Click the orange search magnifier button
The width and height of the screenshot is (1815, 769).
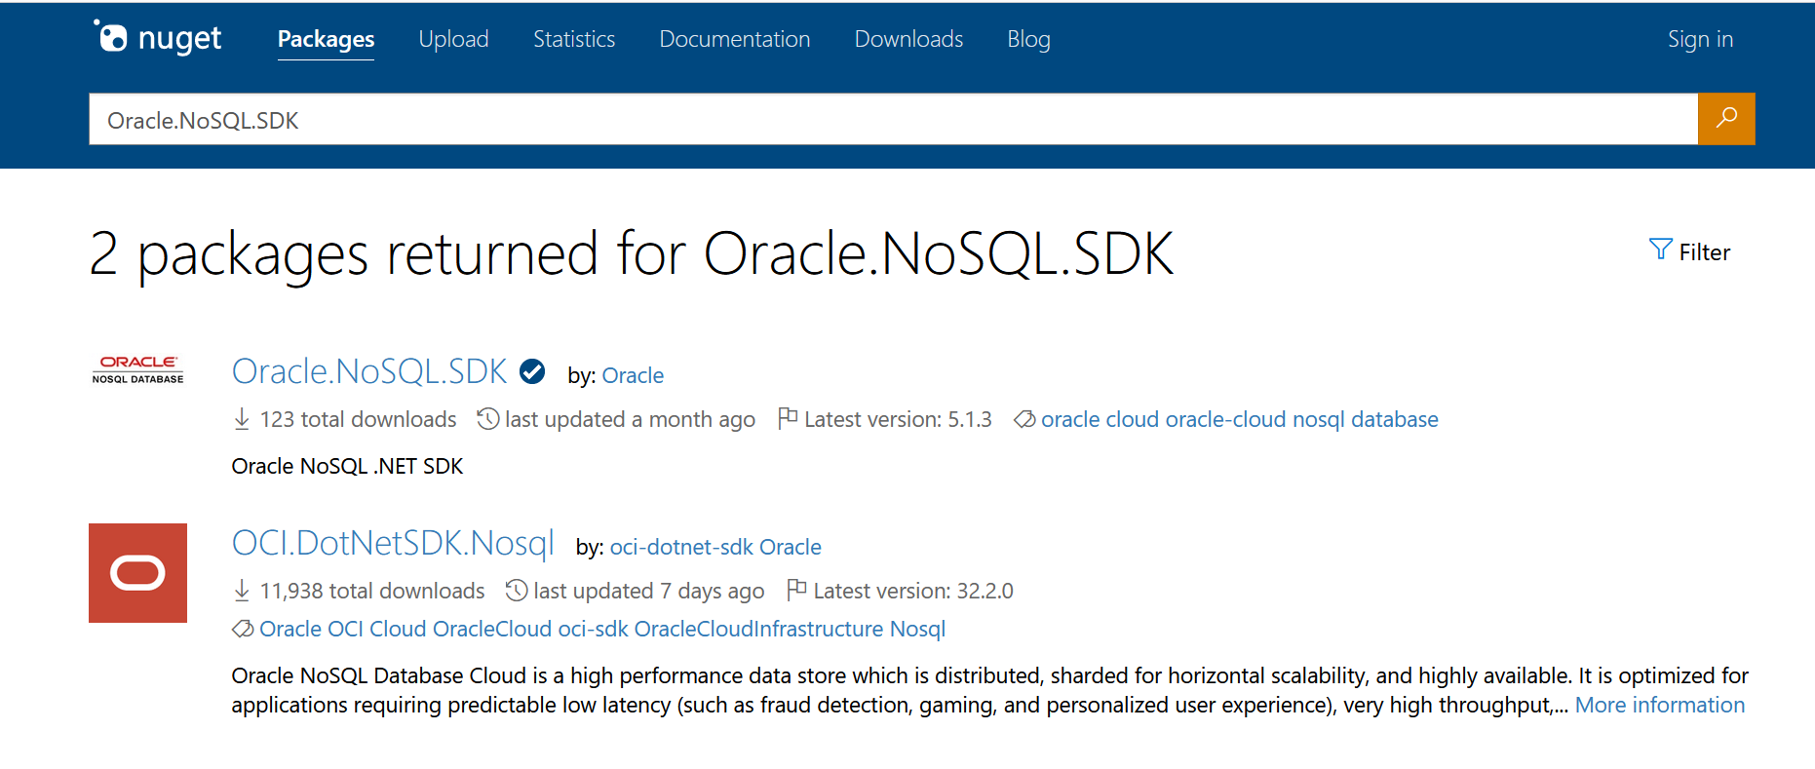pyautogui.click(x=1725, y=119)
